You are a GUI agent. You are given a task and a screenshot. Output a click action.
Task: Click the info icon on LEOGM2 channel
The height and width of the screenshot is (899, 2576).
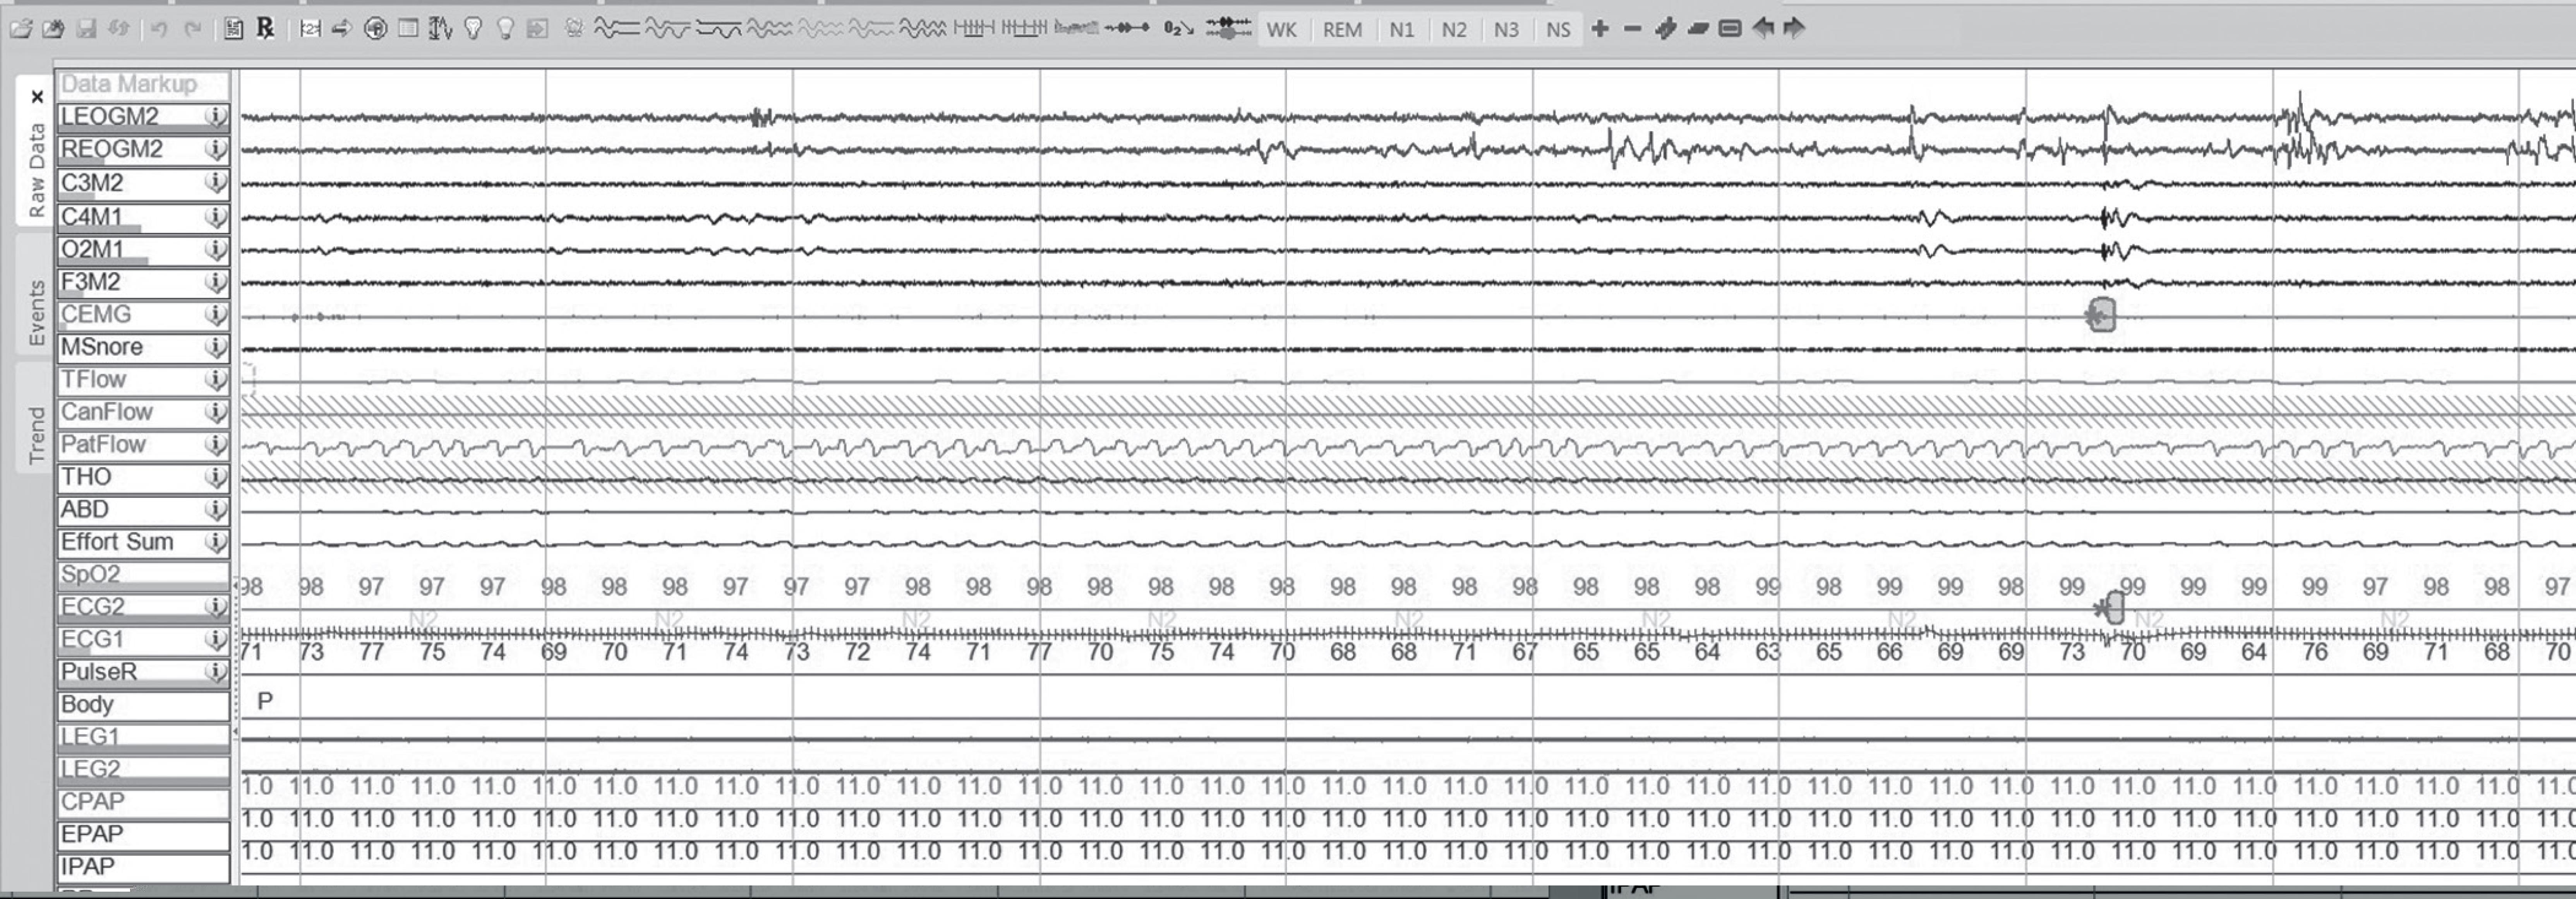click(215, 117)
